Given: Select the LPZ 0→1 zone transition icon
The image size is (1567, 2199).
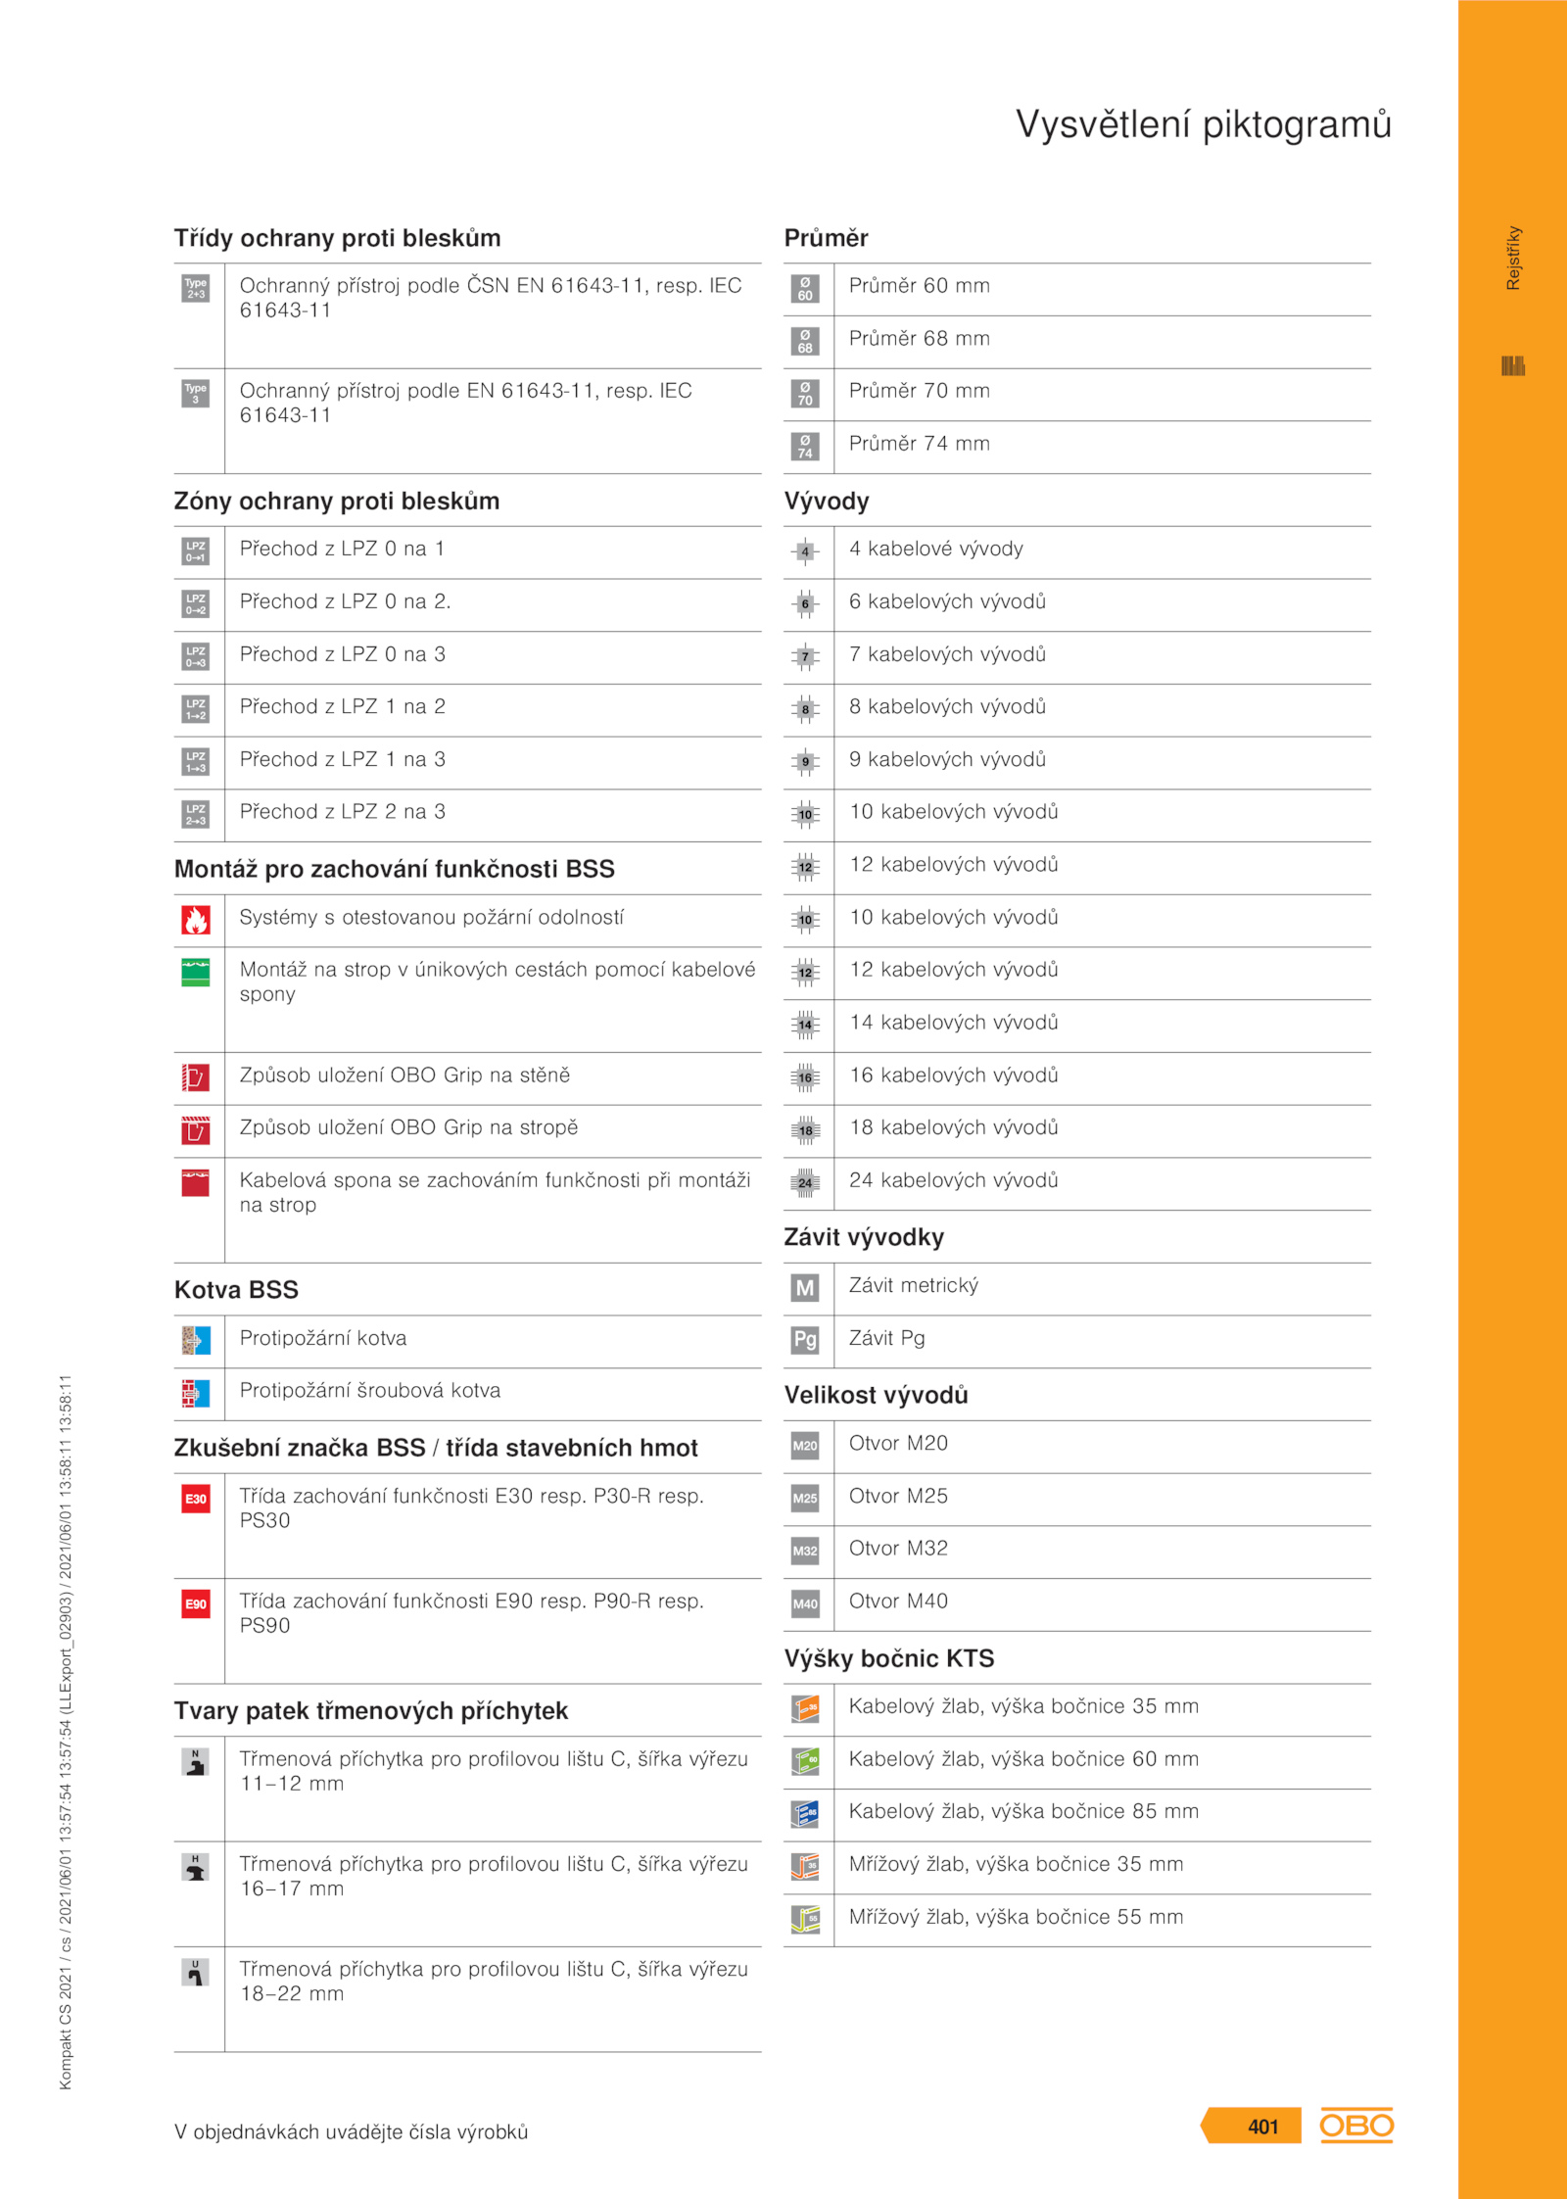Looking at the screenshot, I should tap(196, 551).
